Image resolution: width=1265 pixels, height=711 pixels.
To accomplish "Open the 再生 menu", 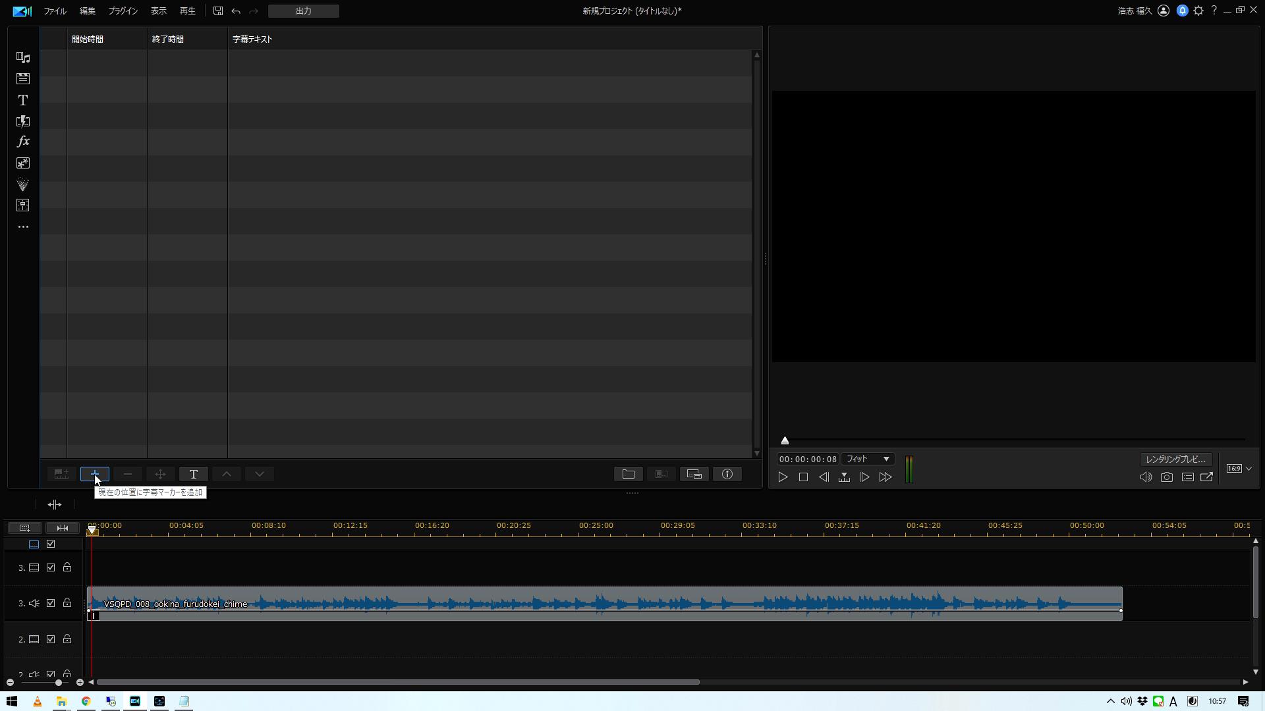I will coord(187,11).
